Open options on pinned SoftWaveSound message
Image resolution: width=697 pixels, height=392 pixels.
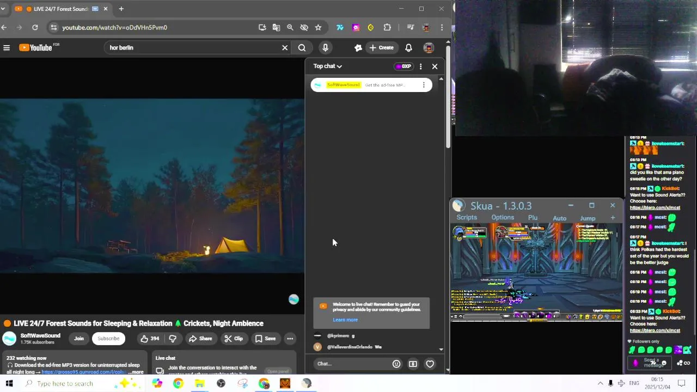[424, 85]
